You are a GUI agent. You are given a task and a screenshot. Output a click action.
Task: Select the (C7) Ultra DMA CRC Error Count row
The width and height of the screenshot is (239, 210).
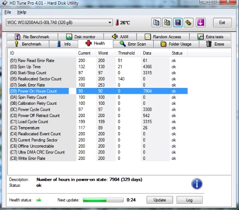click(98, 152)
